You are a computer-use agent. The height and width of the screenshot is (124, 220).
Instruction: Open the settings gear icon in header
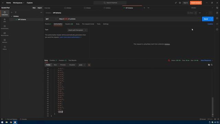(x=180, y=3)
